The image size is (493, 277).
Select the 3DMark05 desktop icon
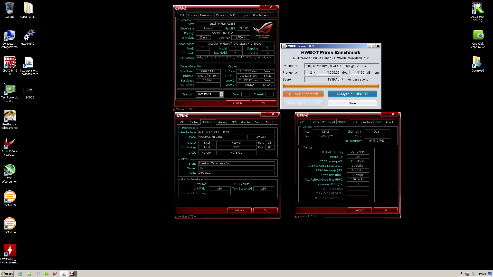[x=10, y=199]
